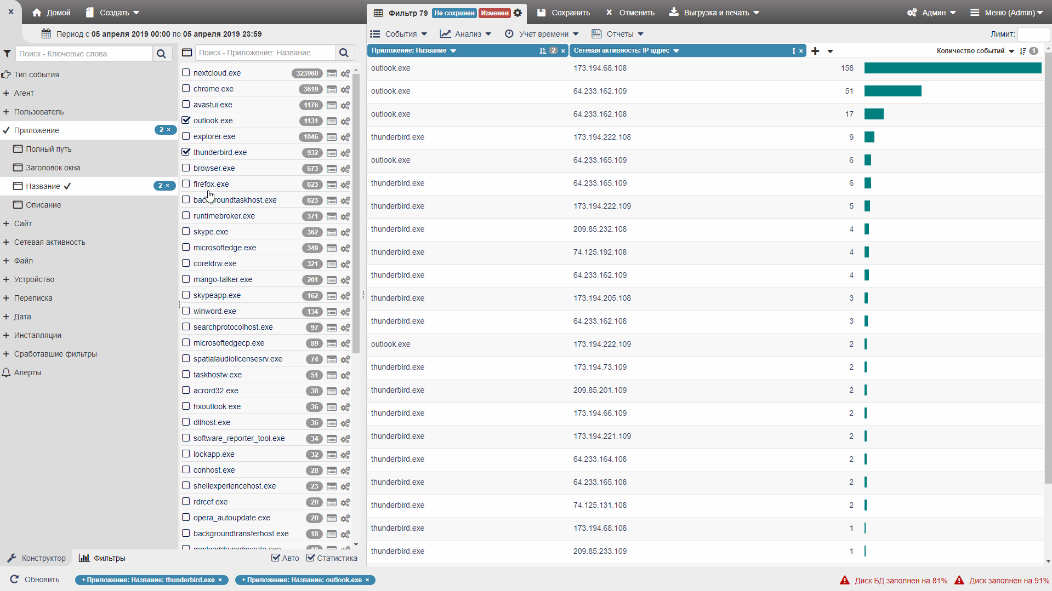Click the Сохранить button
Screen dimensions: 1052x591
click(564, 13)
